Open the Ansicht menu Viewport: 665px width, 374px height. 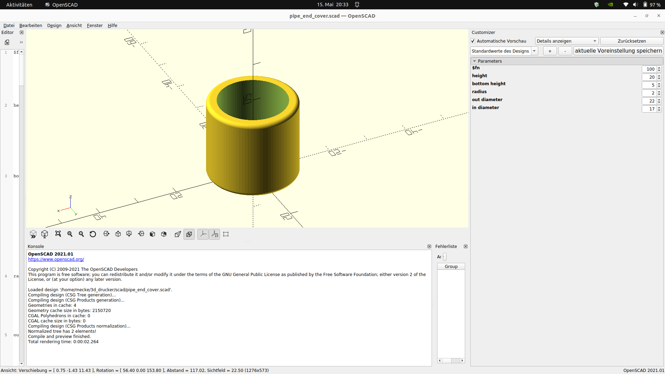click(x=74, y=25)
